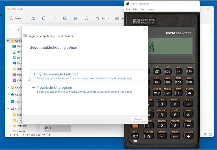
Task: Open the File menu in Free42
Action: 128,9
